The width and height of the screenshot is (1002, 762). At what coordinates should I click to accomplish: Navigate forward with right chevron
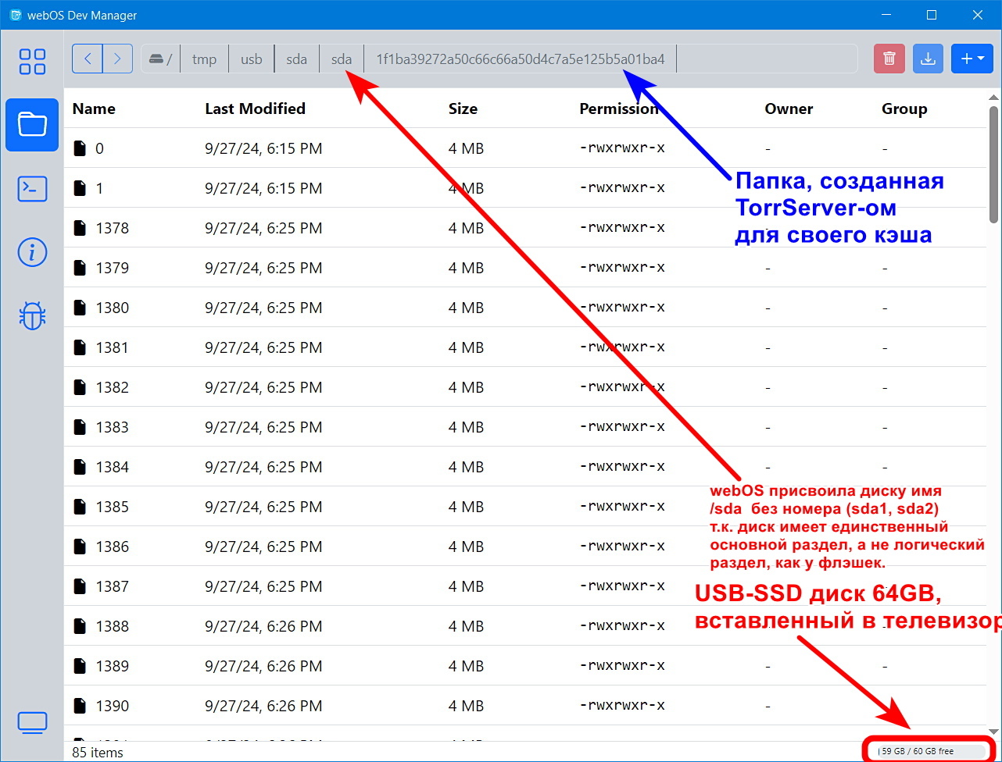(117, 59)
